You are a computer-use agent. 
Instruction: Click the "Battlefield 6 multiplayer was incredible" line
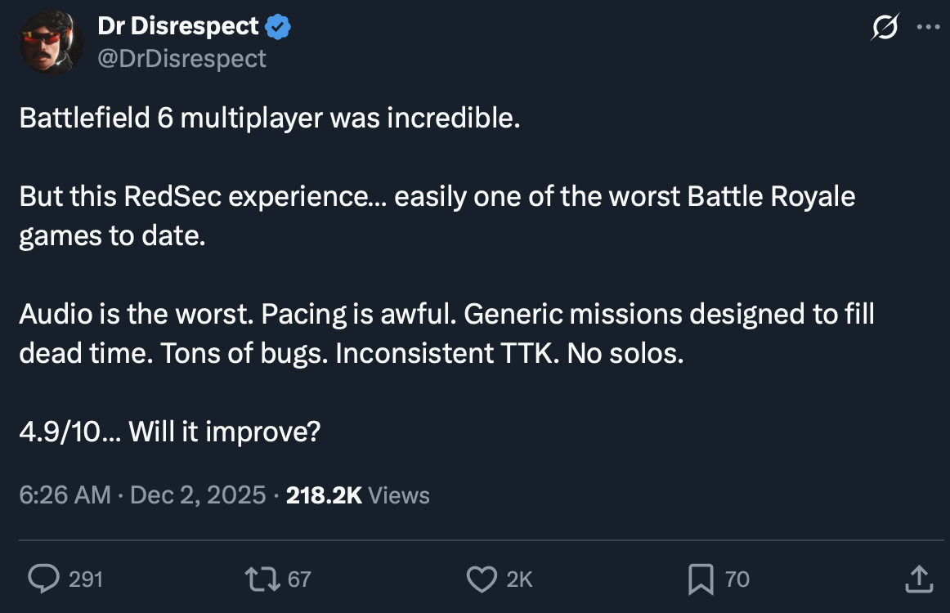pyautogui.click(x=270, y=119)
